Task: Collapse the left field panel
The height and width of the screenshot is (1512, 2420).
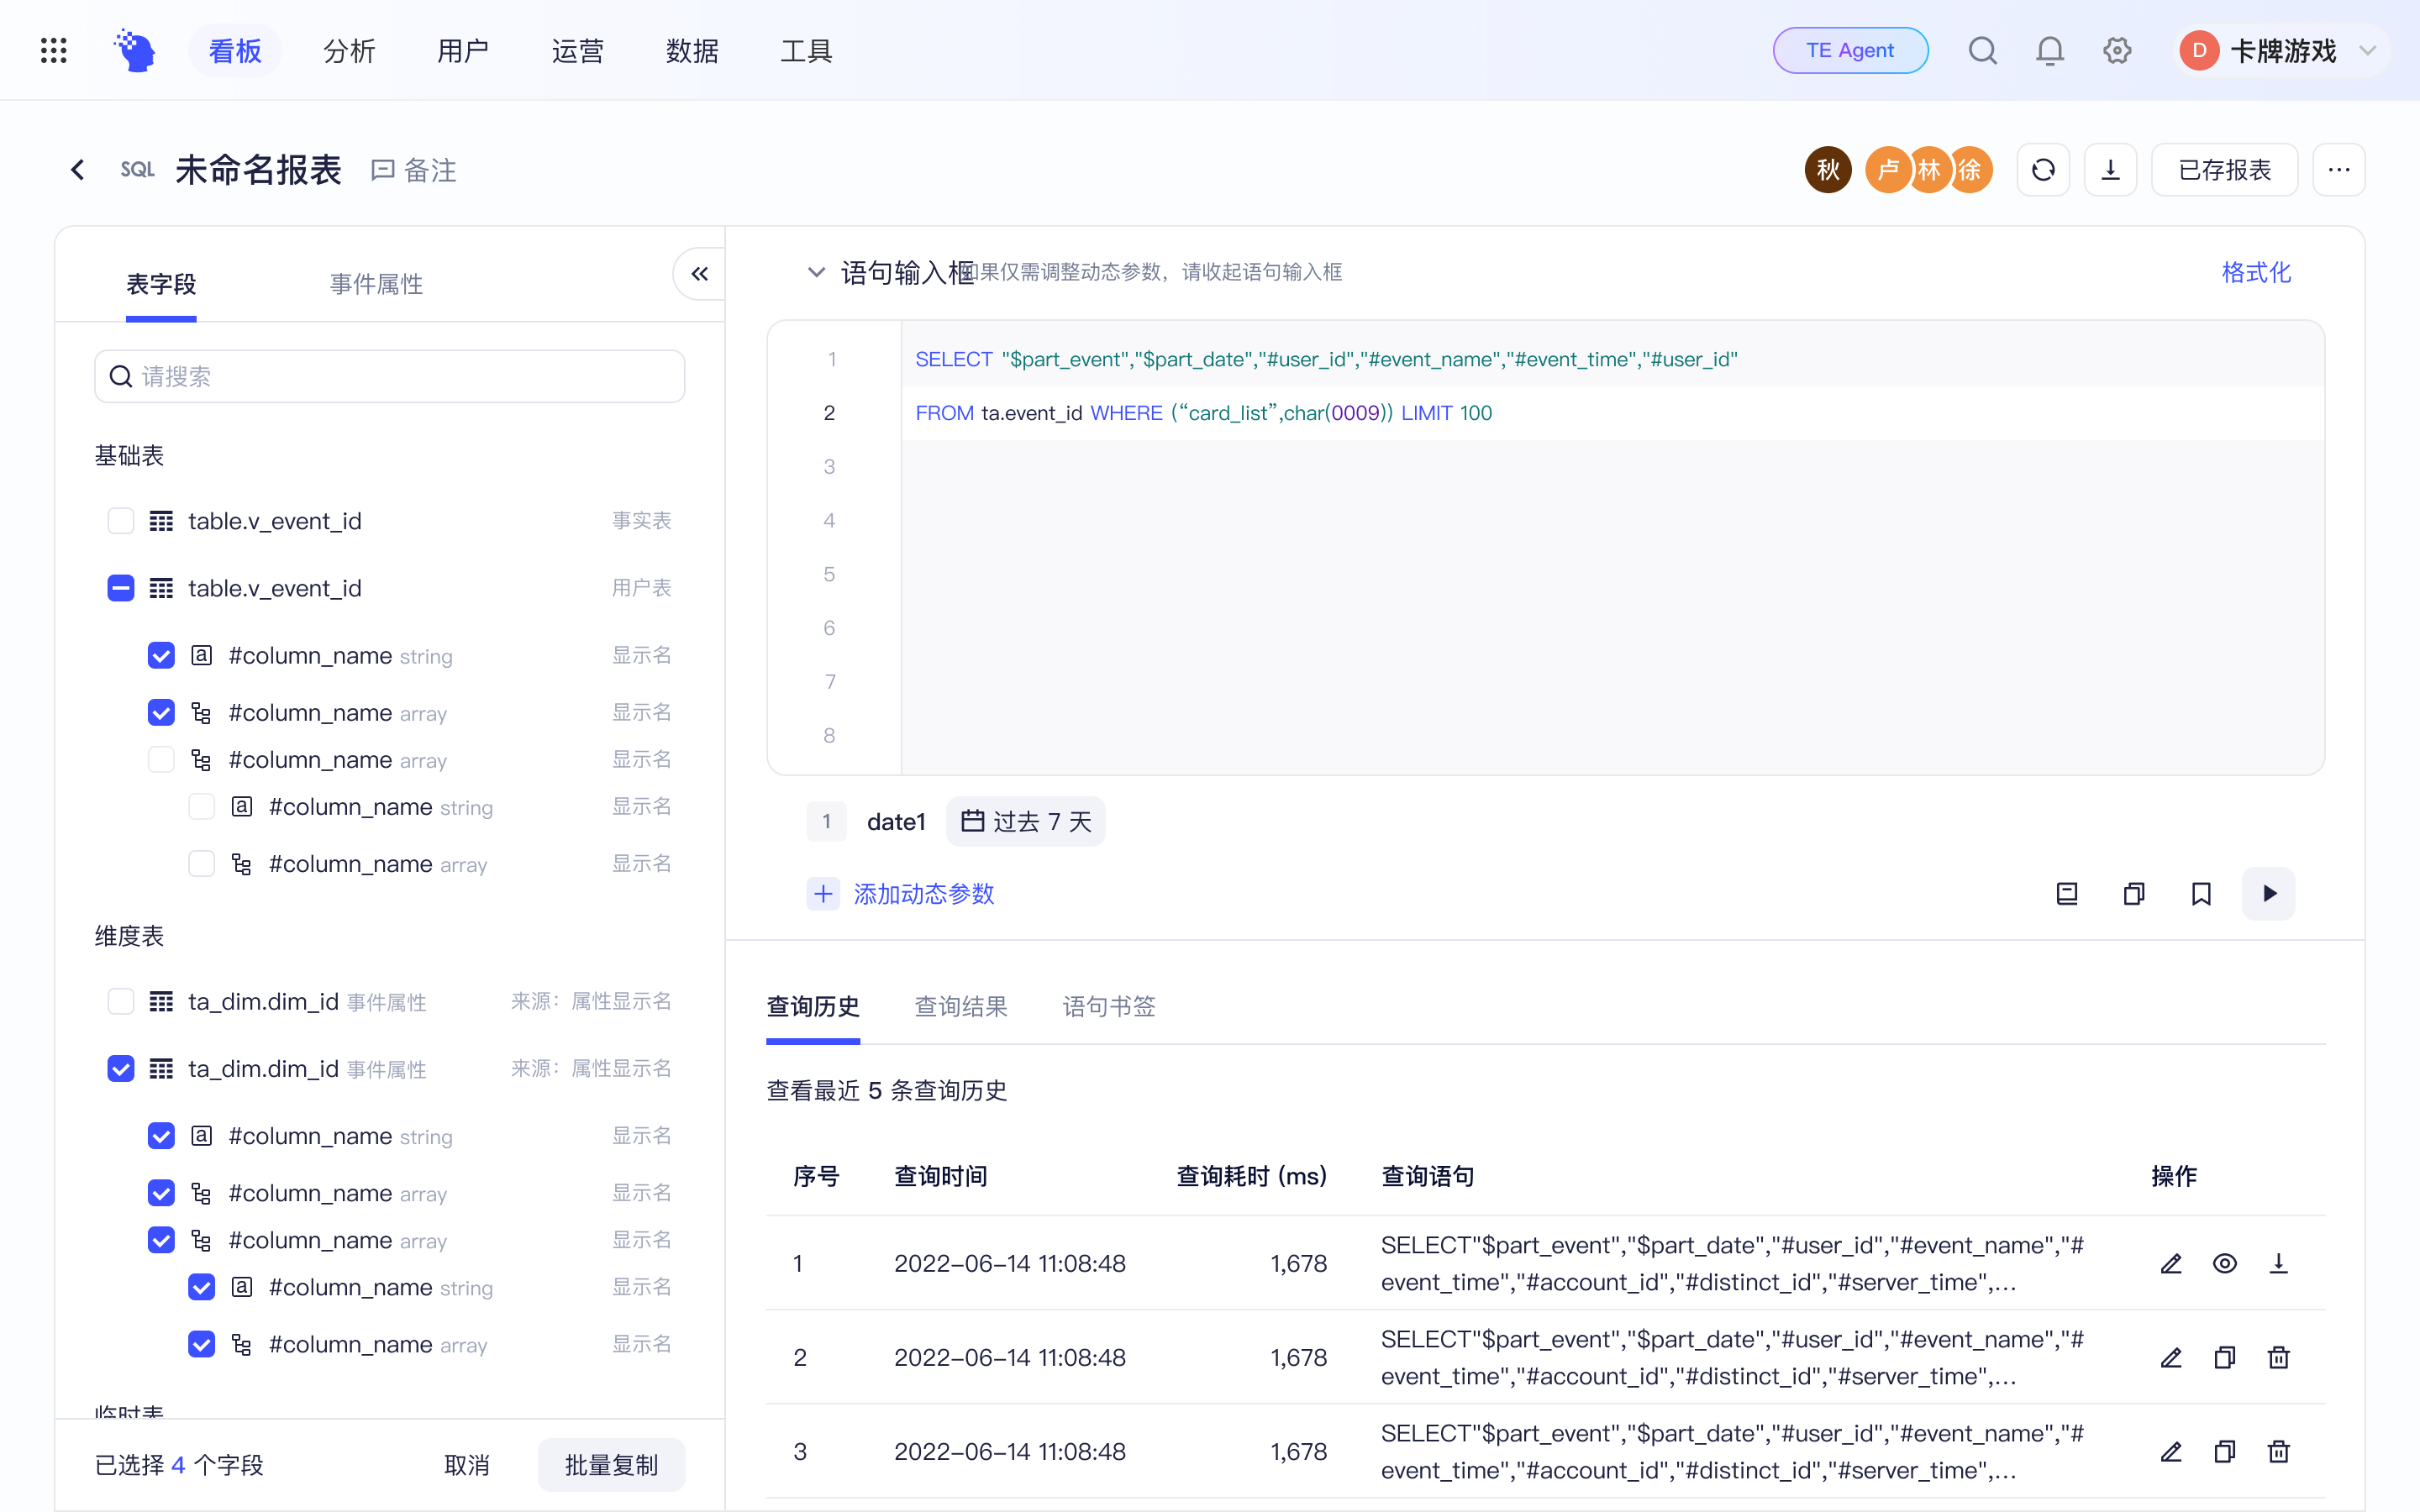Action: [699, 274]
